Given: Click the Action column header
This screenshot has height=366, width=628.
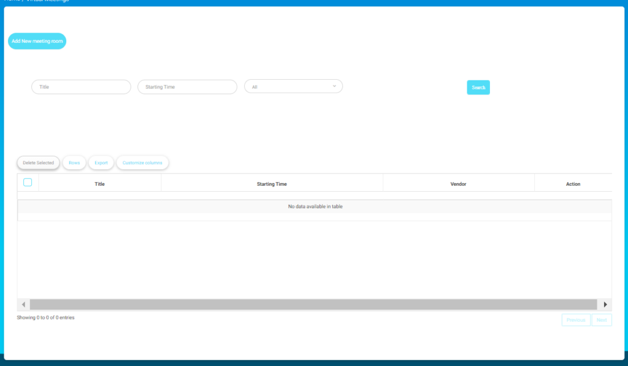Looking at the screenshot, I should tap(573, 184).
